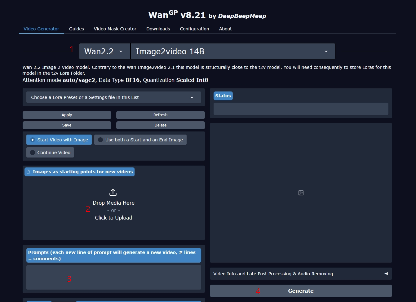Click the upload arrow icon above Drop Media Here
This screenshot has height=302, width=416.
click(113, 192)
